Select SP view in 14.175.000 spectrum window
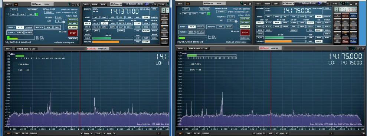 point(180,133)
